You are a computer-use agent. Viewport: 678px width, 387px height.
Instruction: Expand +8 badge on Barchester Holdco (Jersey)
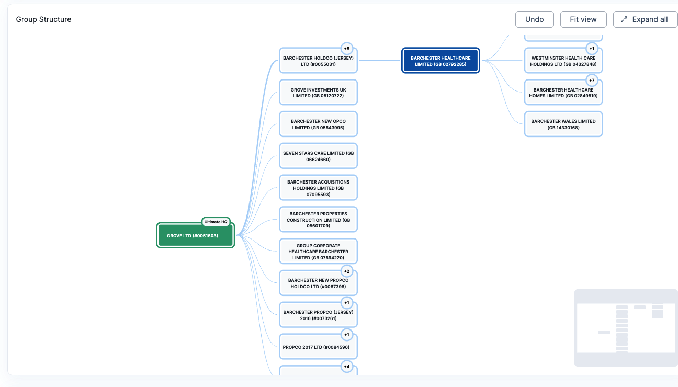point(346,49)
